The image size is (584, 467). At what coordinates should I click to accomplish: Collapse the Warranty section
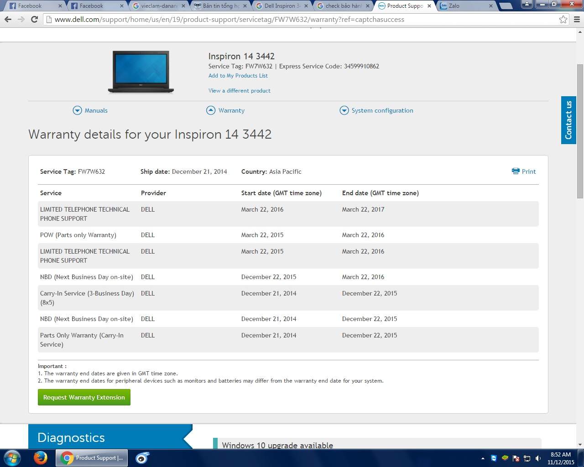(x=225, y=110)
